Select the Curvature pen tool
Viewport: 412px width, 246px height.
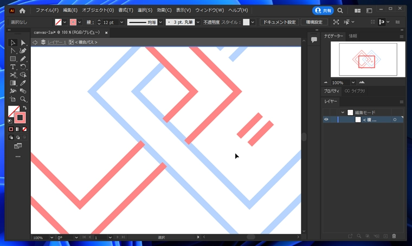coord(23,51)
